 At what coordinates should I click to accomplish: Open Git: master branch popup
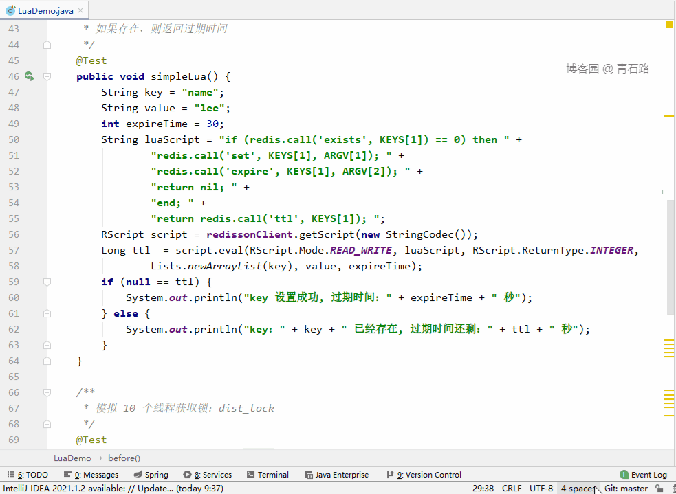626,488
